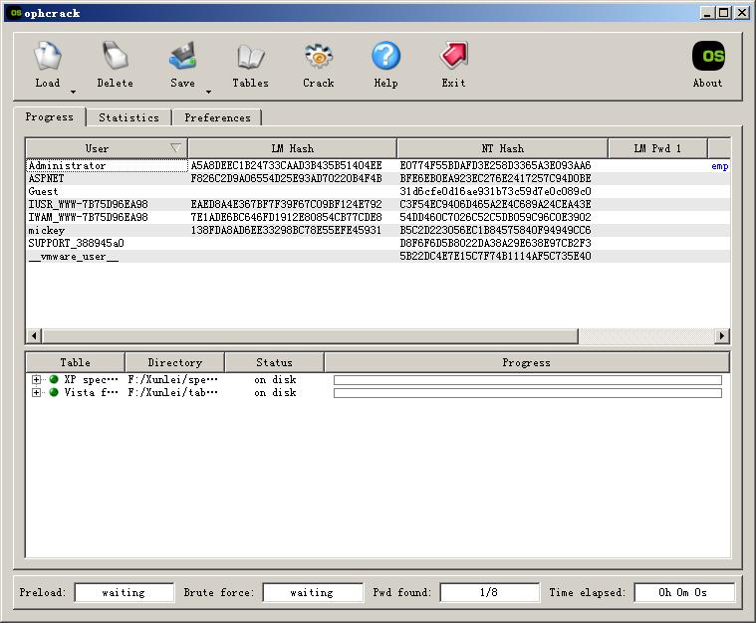The image size is (756, 623).
Task: Click the Administrator LM hash A5A8DEEC1B24733C value
Action: point(287,166)
